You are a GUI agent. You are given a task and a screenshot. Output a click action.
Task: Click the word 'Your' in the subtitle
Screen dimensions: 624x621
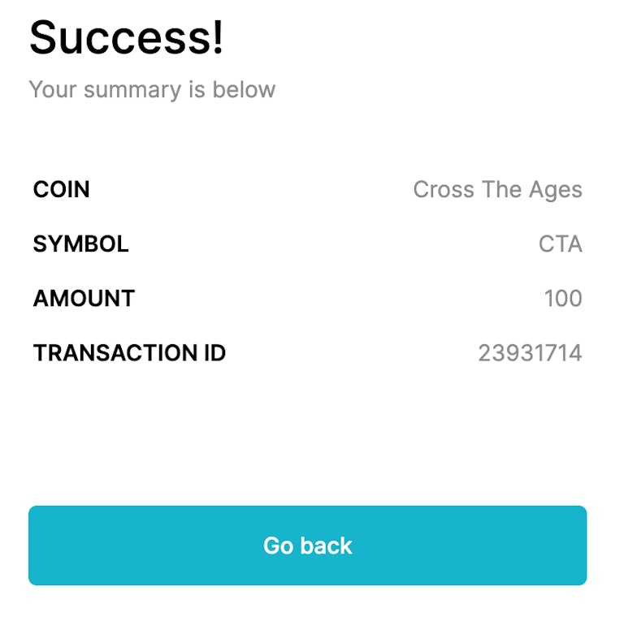[x=53, y=89]
